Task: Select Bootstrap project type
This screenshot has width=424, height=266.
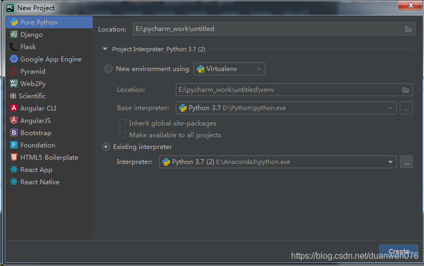Action: (49, 132)
